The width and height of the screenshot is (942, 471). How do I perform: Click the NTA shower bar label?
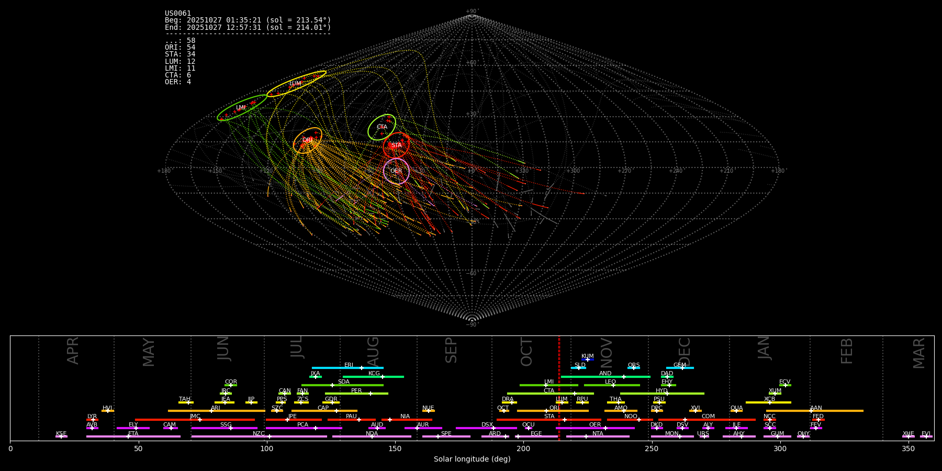[598, 434]
